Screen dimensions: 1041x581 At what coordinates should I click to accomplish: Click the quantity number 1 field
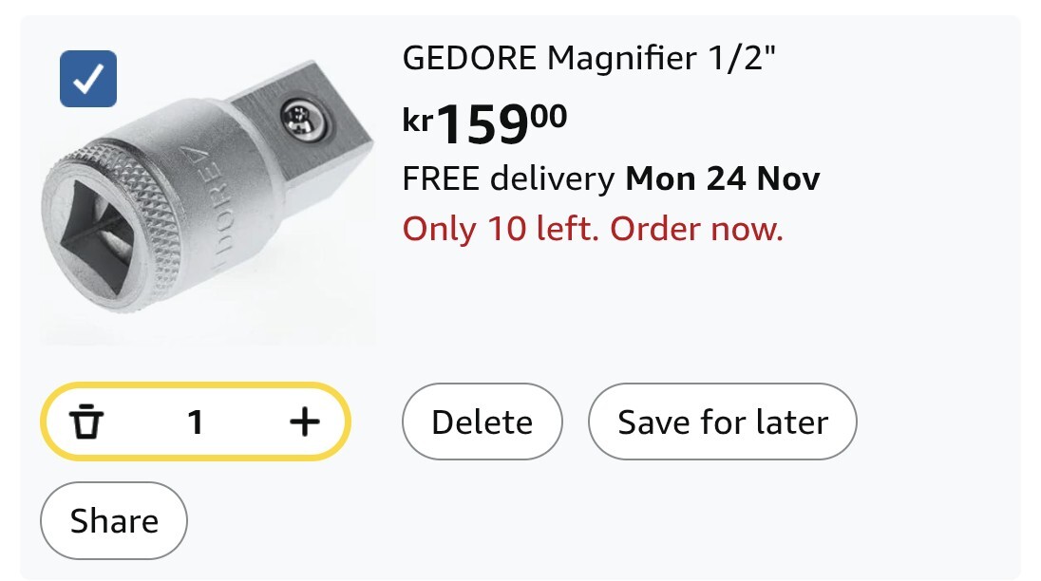196,422
